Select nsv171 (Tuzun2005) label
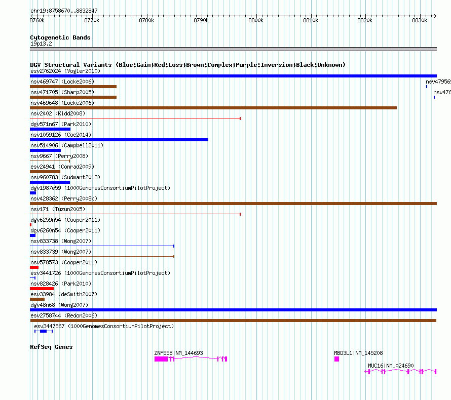This screenshot has height=400, width=451. tap(58, 209)
